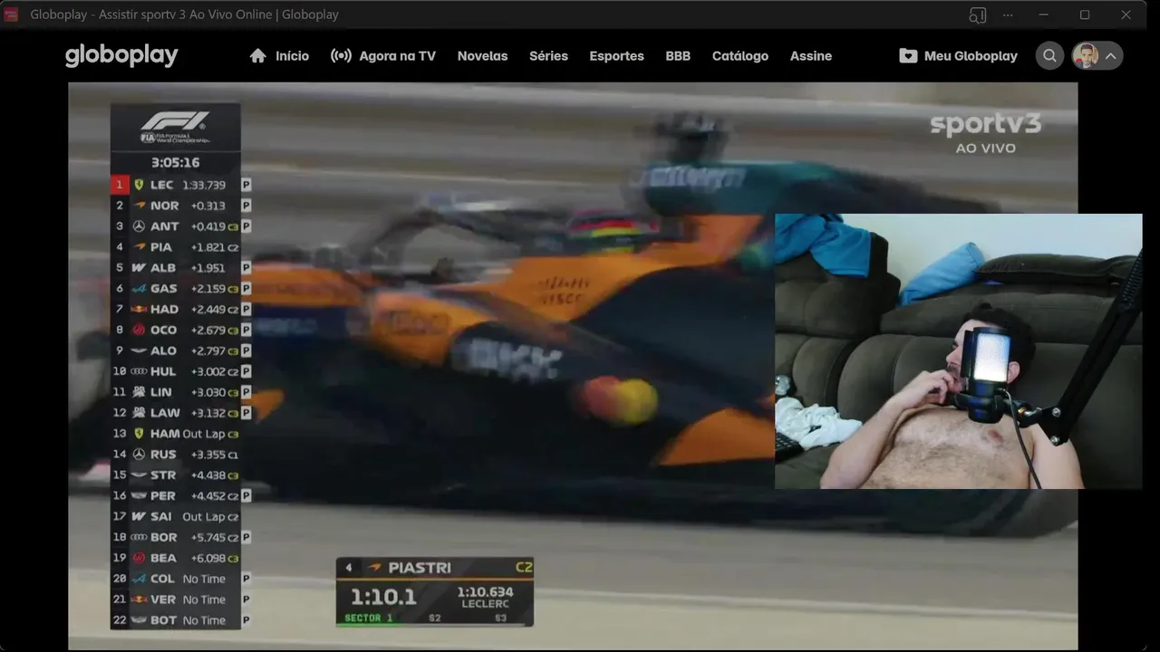Click the LIN +3.030 row

point(180,393)
